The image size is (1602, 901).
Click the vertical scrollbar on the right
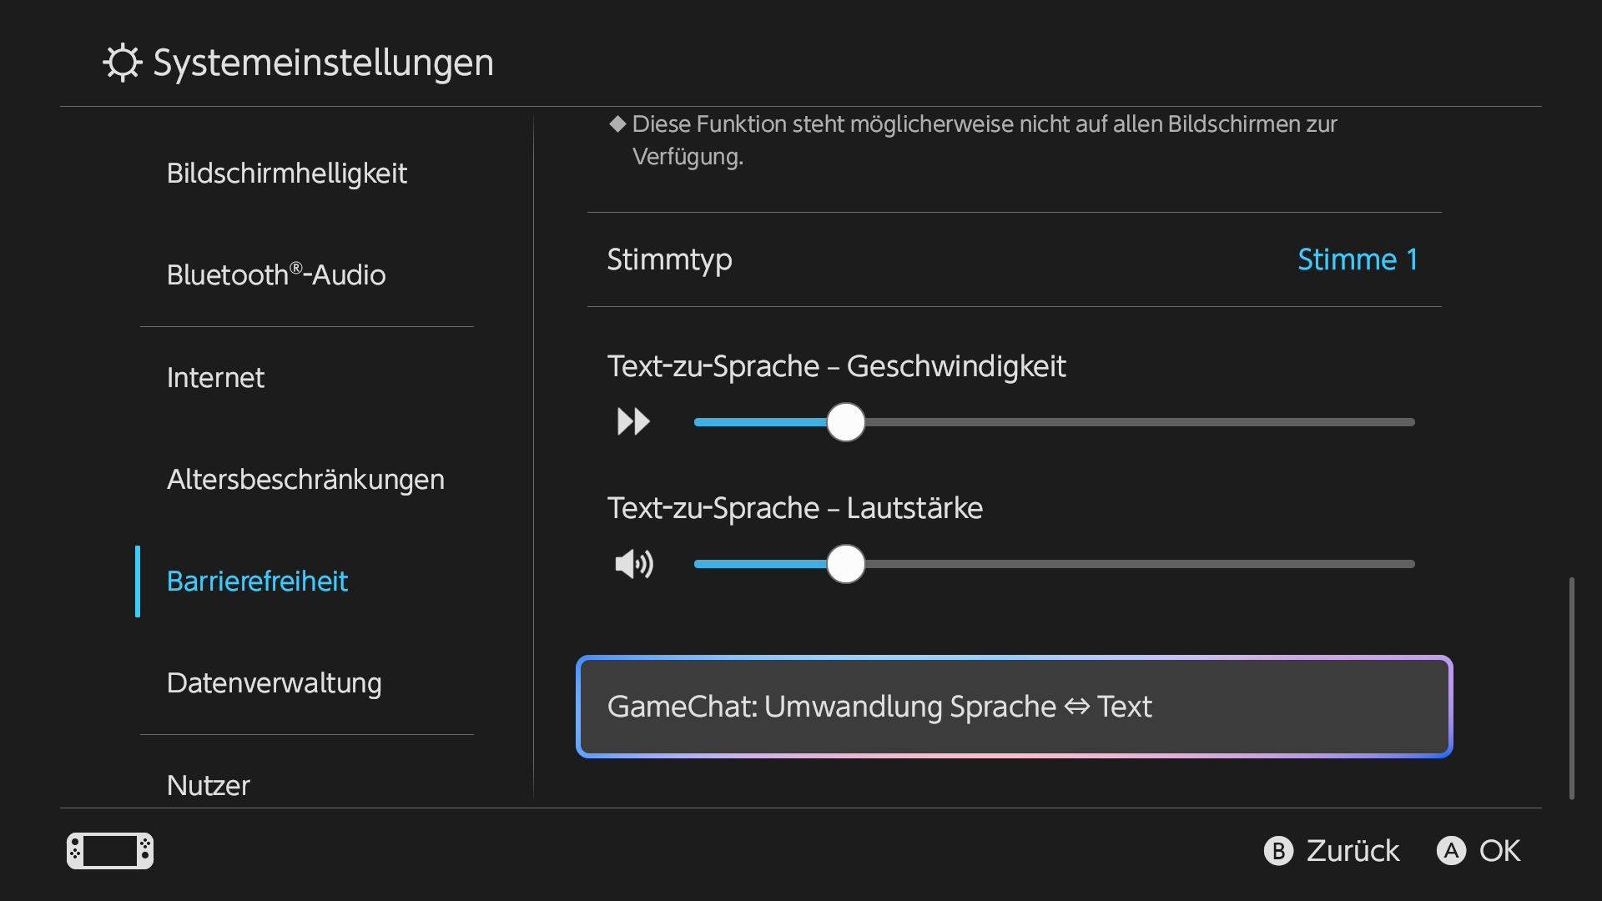pos(1572,688)
